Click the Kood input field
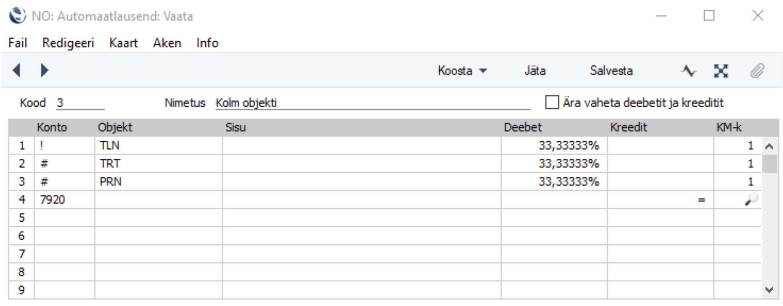 [80, 103]
